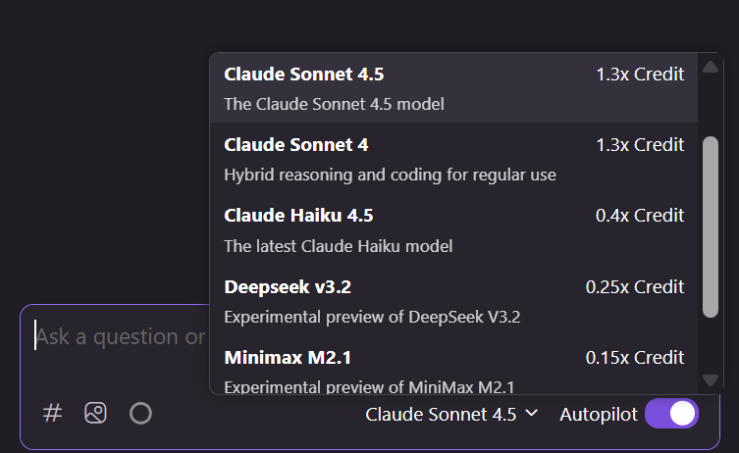The height and width of the screenshot is (453, 739).
Task: Click the 0.25x Credit label for Deepseek
Action: (x=634, y=286)
